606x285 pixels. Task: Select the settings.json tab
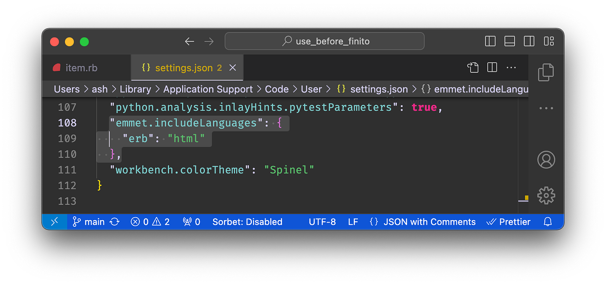pos(183,67)
